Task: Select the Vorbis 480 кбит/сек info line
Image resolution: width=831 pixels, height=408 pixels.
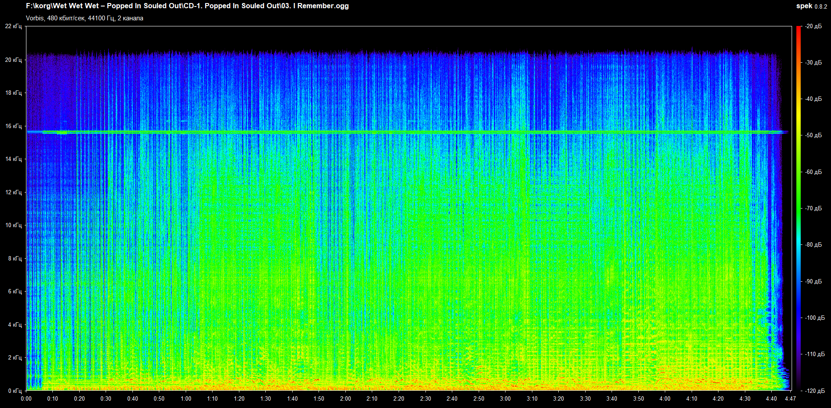Action: [84, 18]
